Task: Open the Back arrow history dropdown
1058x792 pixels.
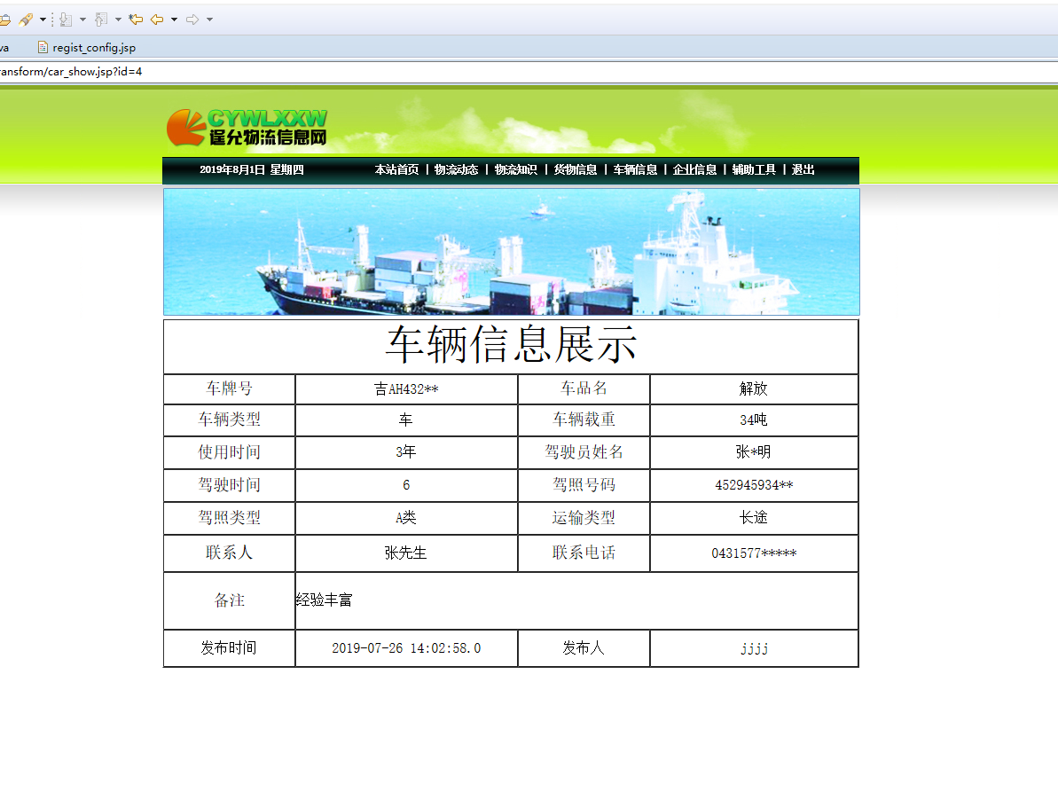Action: 174,19
